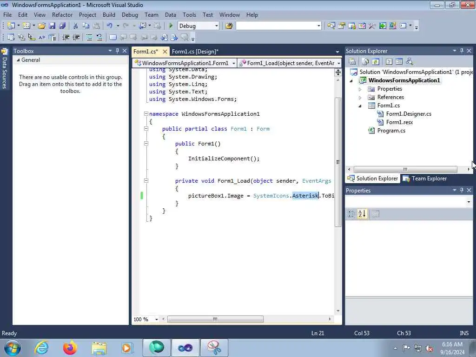The image size is (476, 357).
Task: Click the Undo arrow icon
Action: point(110,26)
